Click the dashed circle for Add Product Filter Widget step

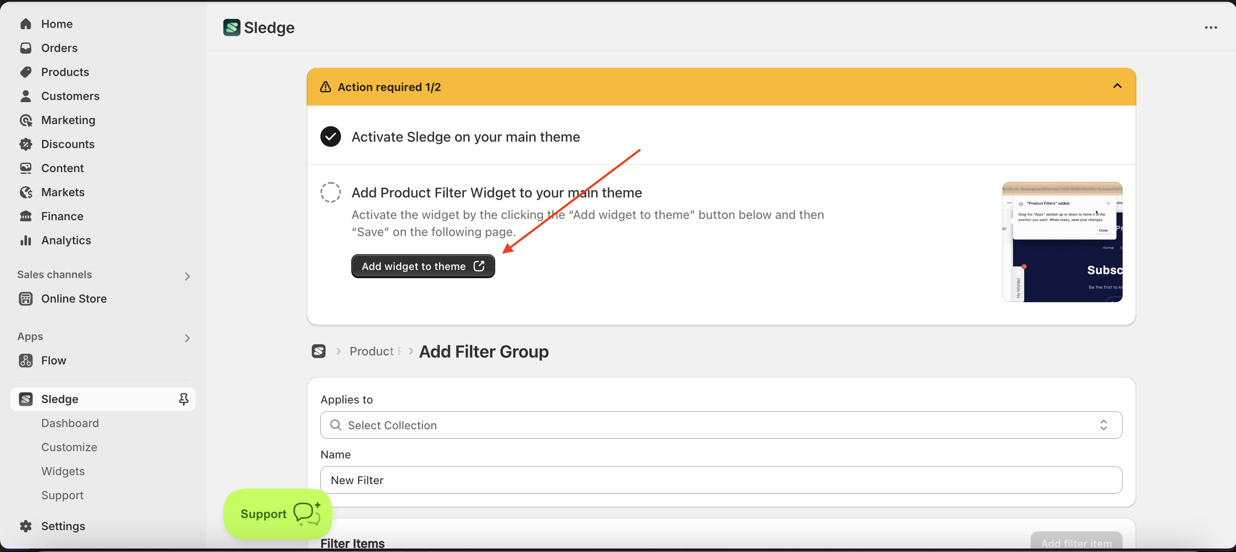click(x=331, y=192)
